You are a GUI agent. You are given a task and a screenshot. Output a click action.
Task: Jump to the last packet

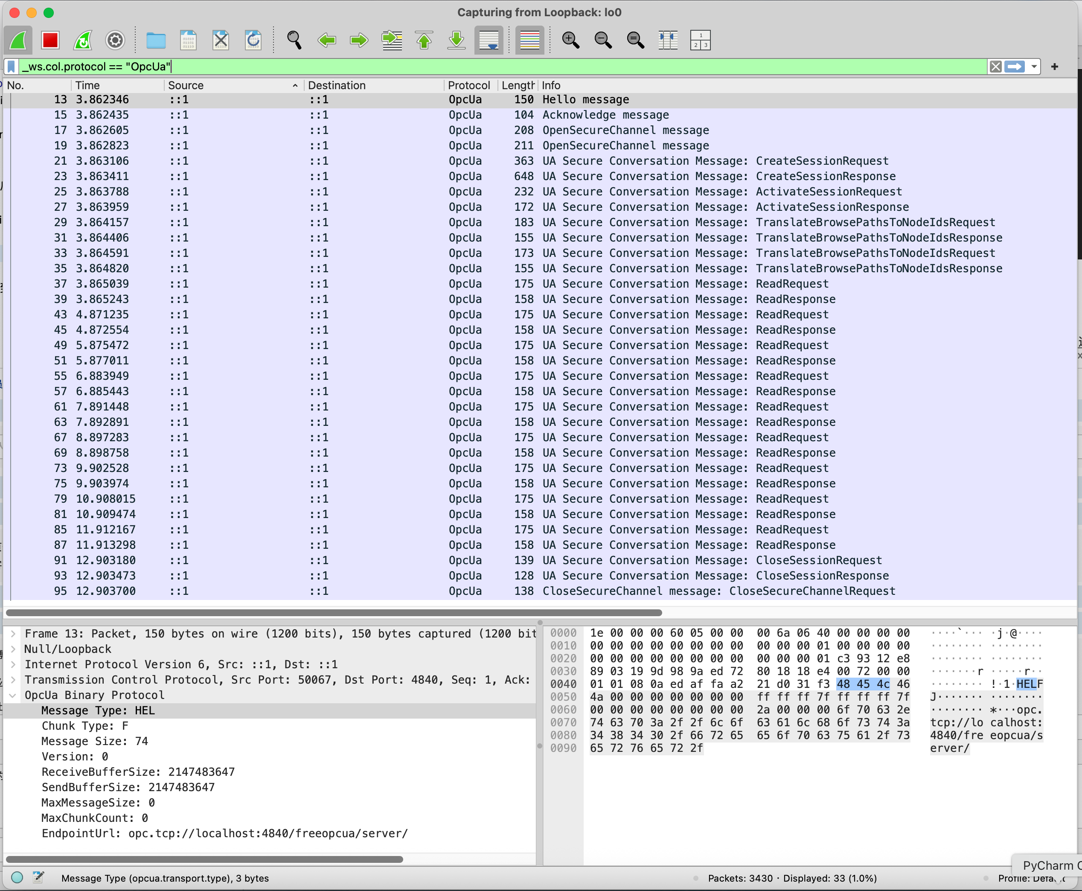click(x=456, y=40)
